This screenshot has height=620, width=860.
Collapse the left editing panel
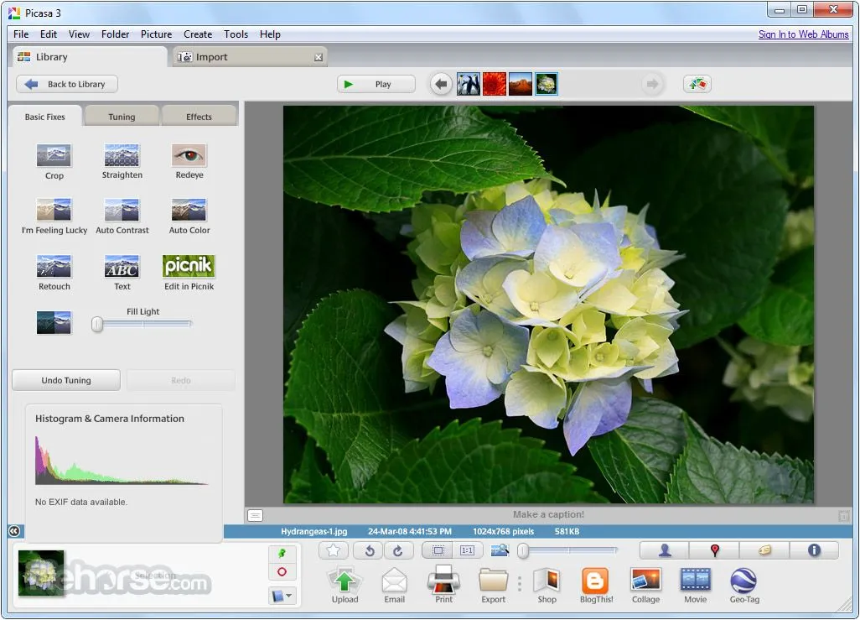[x=13, y=531]
